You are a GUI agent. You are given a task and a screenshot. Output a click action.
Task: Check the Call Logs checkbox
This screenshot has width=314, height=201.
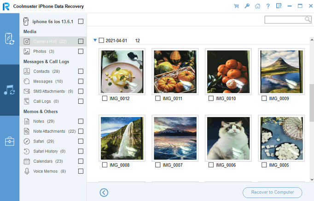tap(81, 101)
